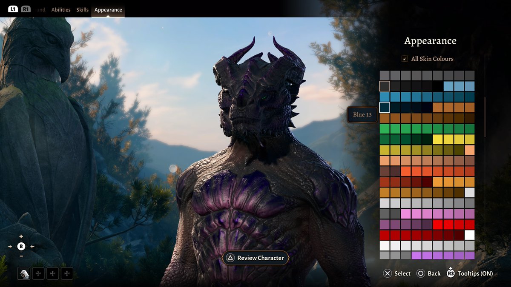Pick the selected Blue 13 navy swatch
Screen dimensions: 511x287
[385, 107]
